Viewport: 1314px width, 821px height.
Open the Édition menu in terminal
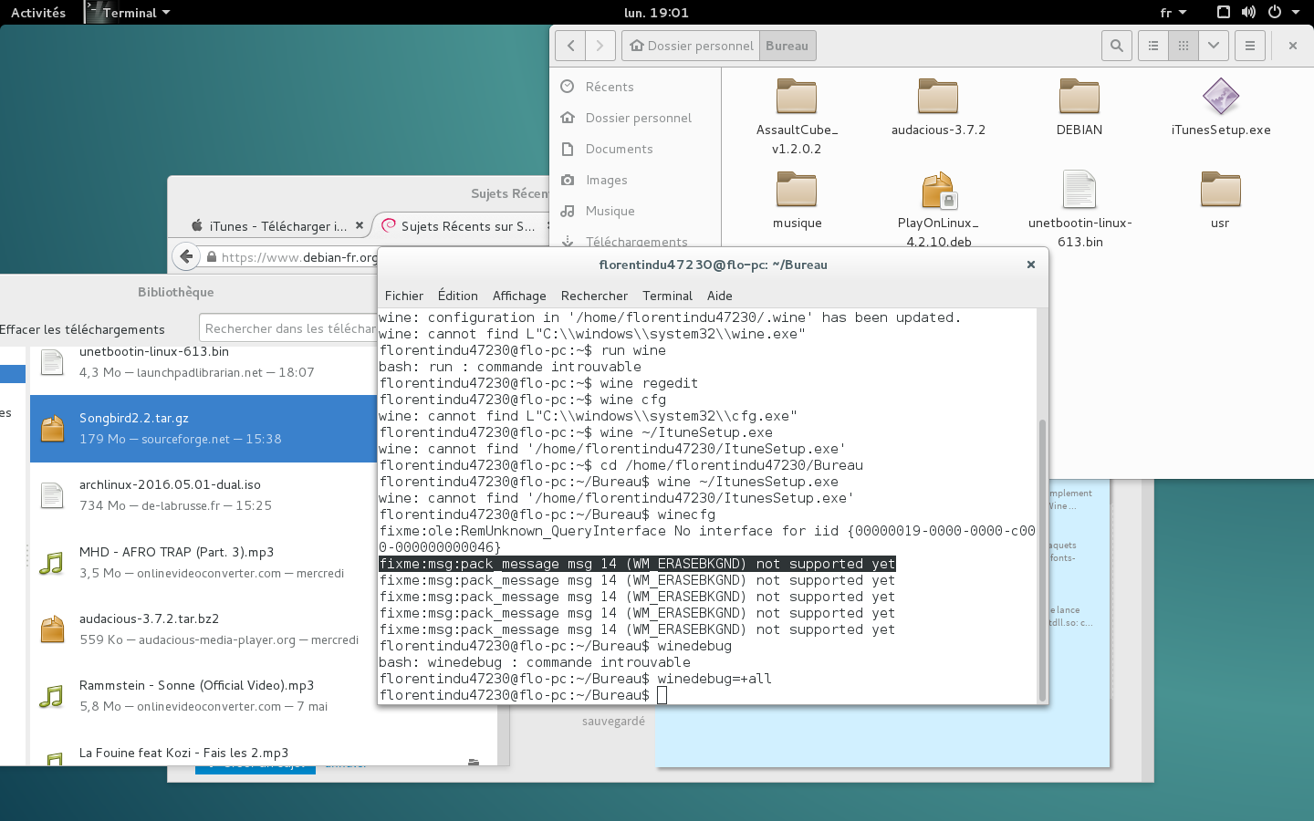pyautogui.click(x=457, y=296)
